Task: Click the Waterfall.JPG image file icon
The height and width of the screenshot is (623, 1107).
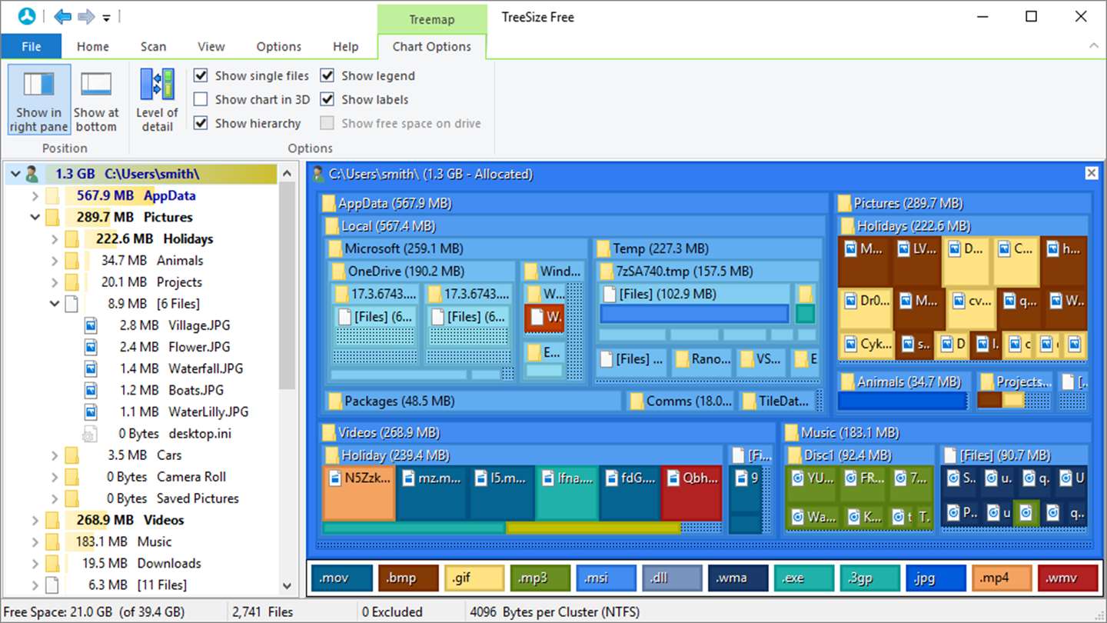Action: [x=91, y=368]
